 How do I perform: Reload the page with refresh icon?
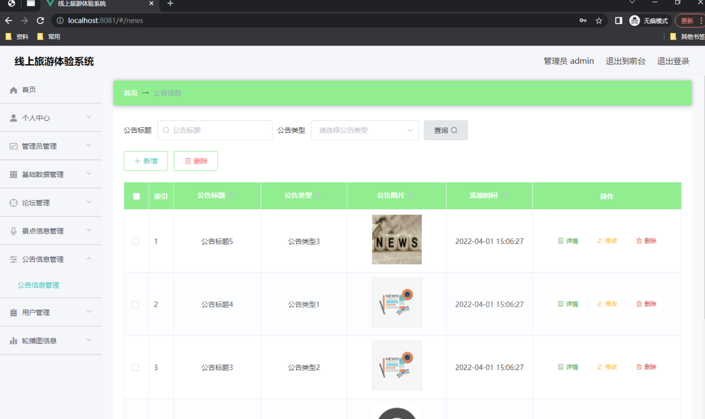coord(40,21)
